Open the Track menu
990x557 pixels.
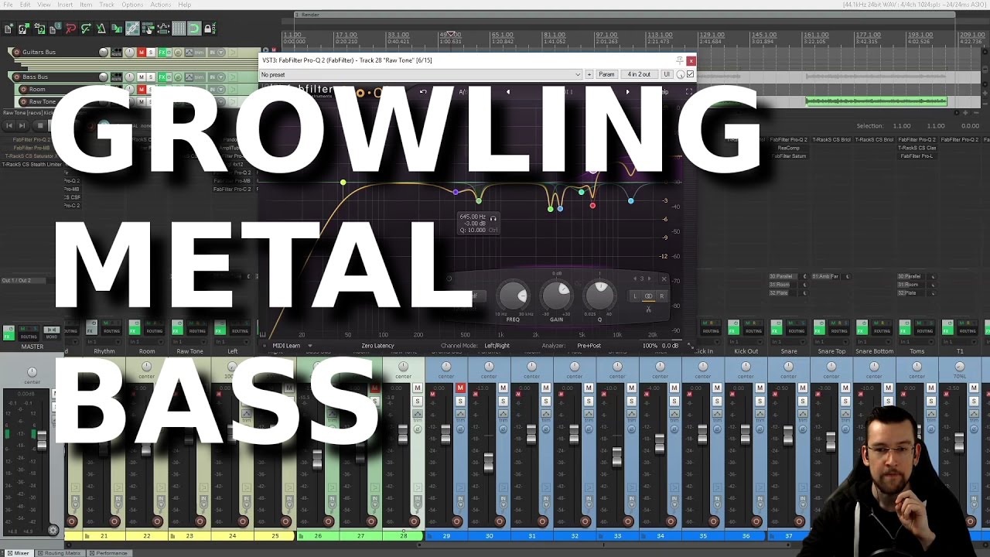pyautogui.click(x=107, y=5)
